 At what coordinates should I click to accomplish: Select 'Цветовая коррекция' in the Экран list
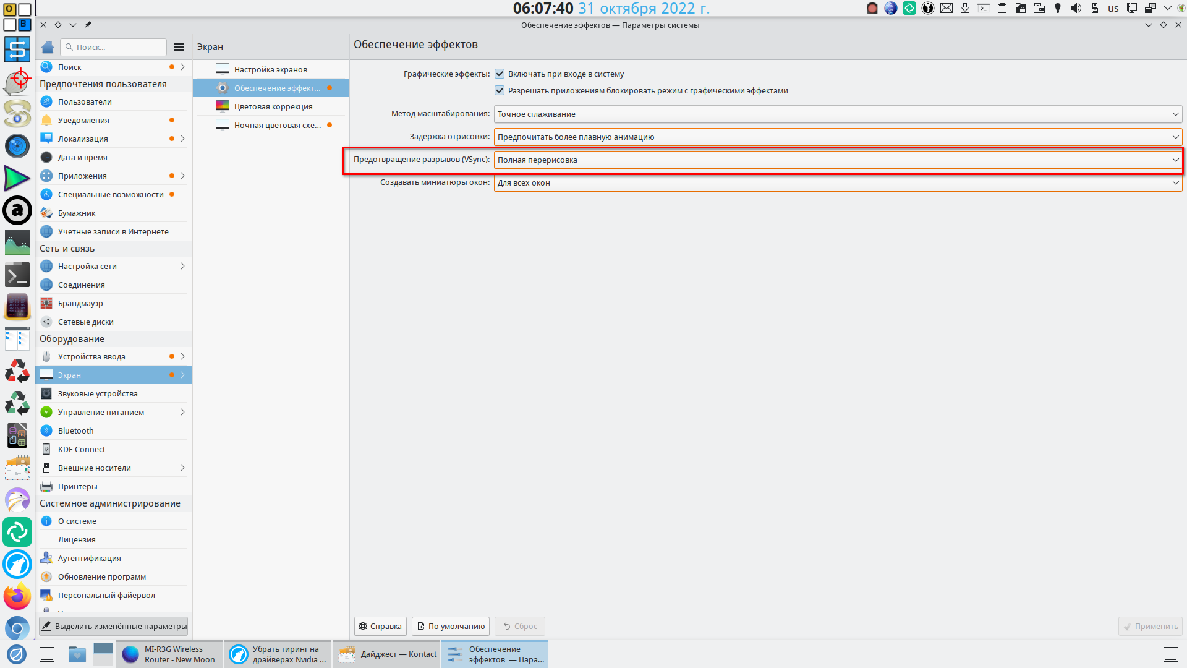pos(273,106)
